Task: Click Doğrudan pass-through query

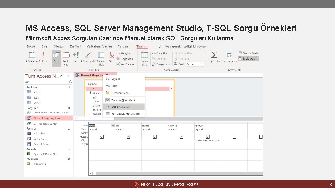Action: (125, 59)
